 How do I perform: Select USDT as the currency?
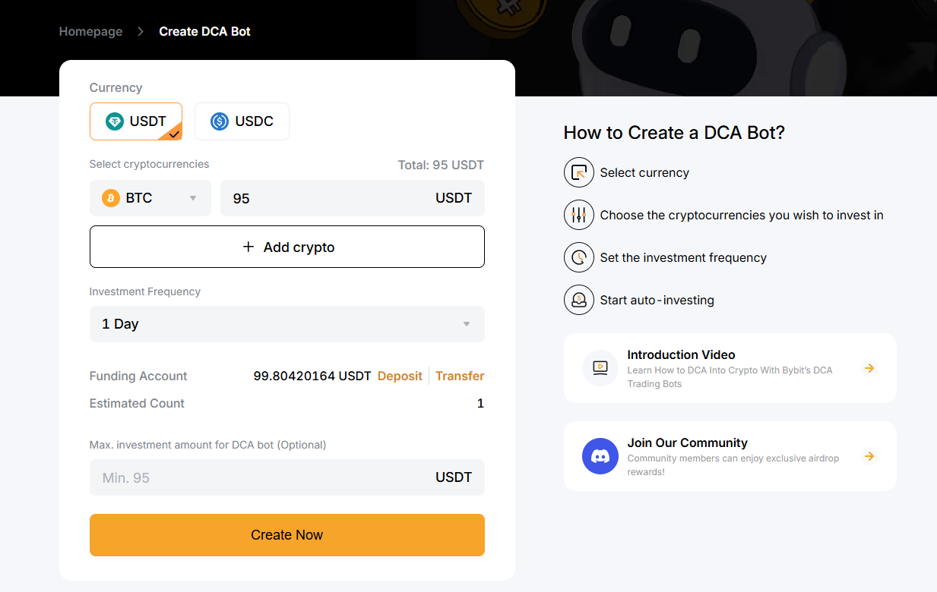[x=136, y=121]
